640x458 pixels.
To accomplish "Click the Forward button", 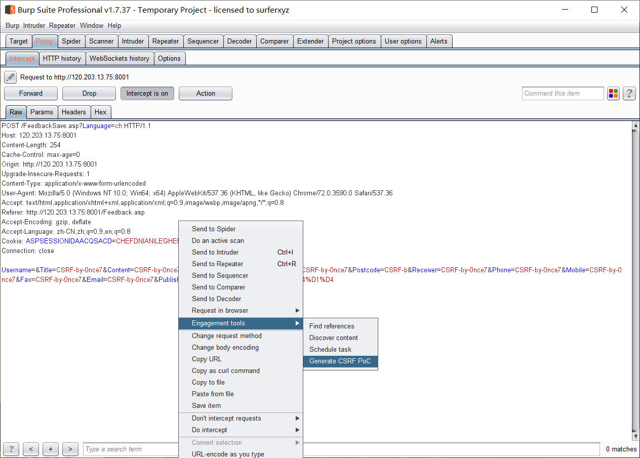I will (31, 93).
